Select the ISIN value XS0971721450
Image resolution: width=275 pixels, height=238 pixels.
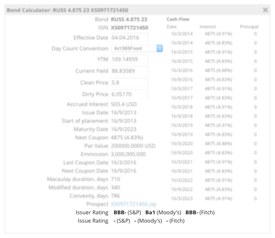pyautogui.click(x=130, y=28)
